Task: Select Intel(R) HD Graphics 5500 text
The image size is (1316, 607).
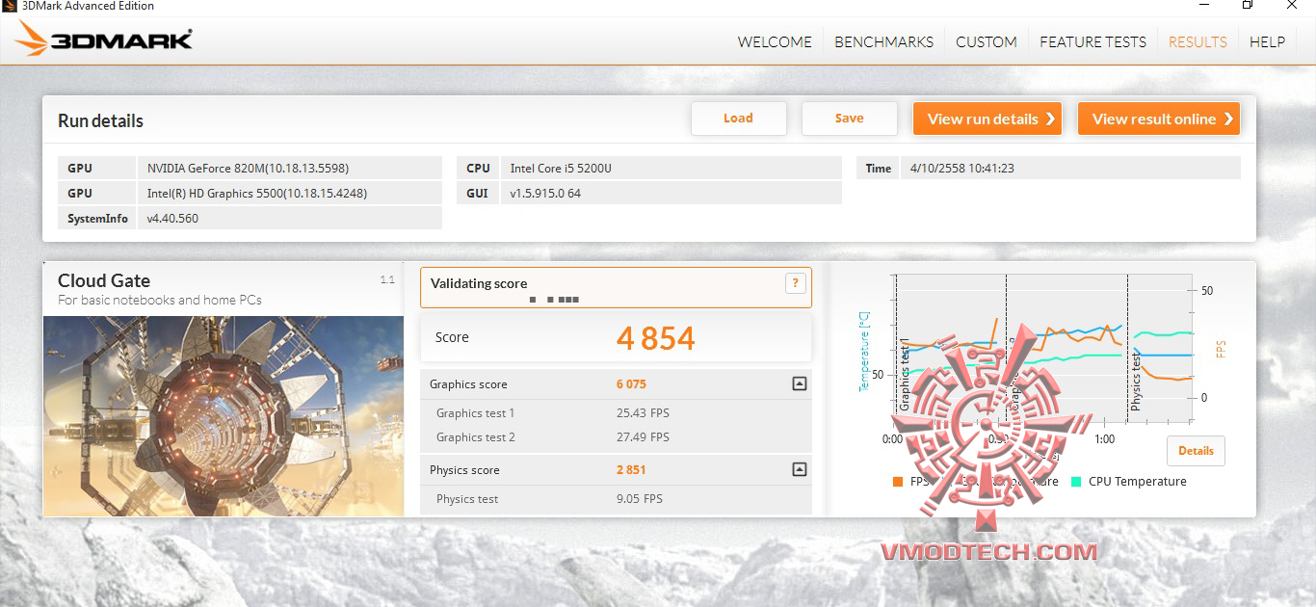Action: tap(257, 193)
